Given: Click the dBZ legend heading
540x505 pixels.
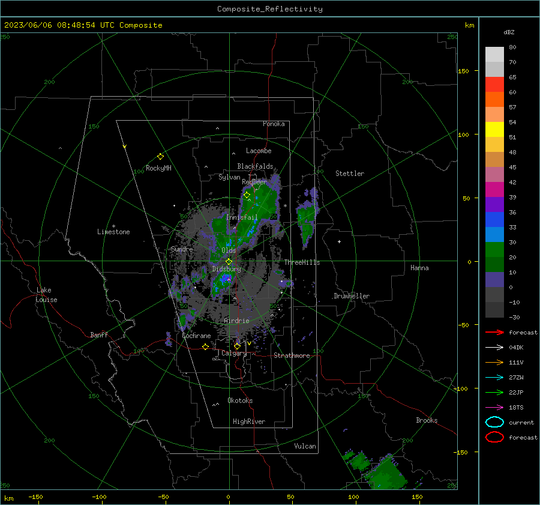Looking at the screenshot, I should tap(509, 32).
